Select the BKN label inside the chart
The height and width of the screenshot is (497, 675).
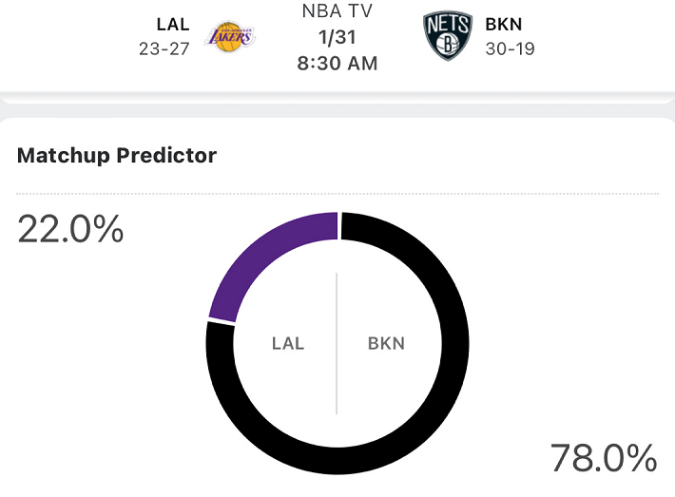386,343
